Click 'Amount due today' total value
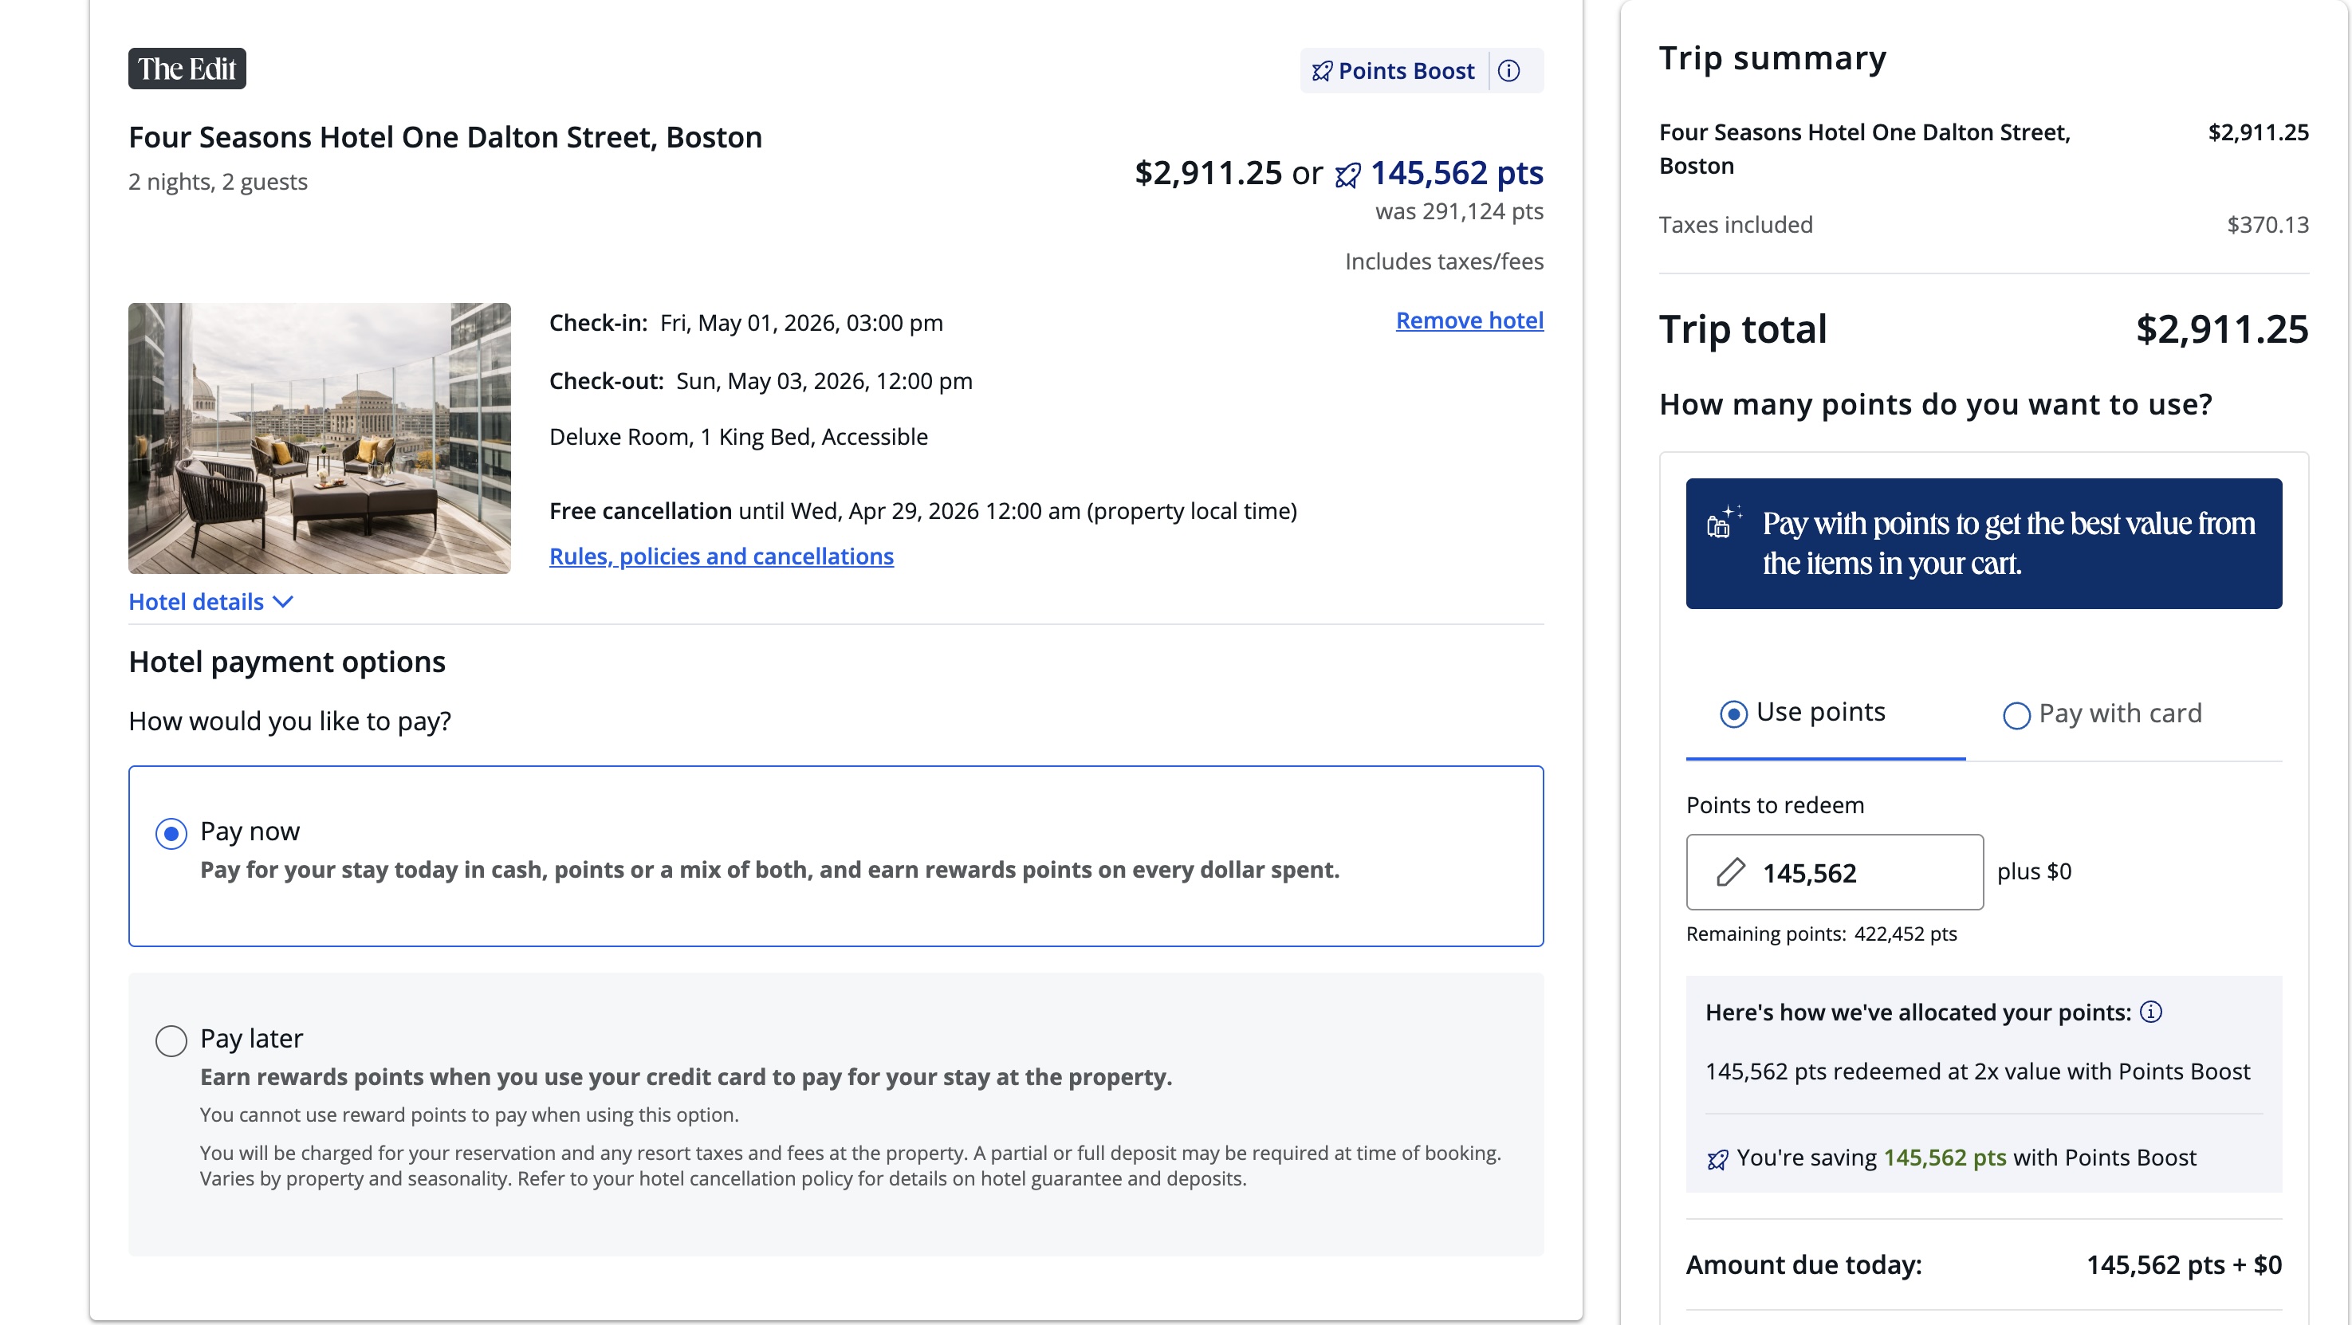The image size is (2352, 1325). point(2184,1266)
